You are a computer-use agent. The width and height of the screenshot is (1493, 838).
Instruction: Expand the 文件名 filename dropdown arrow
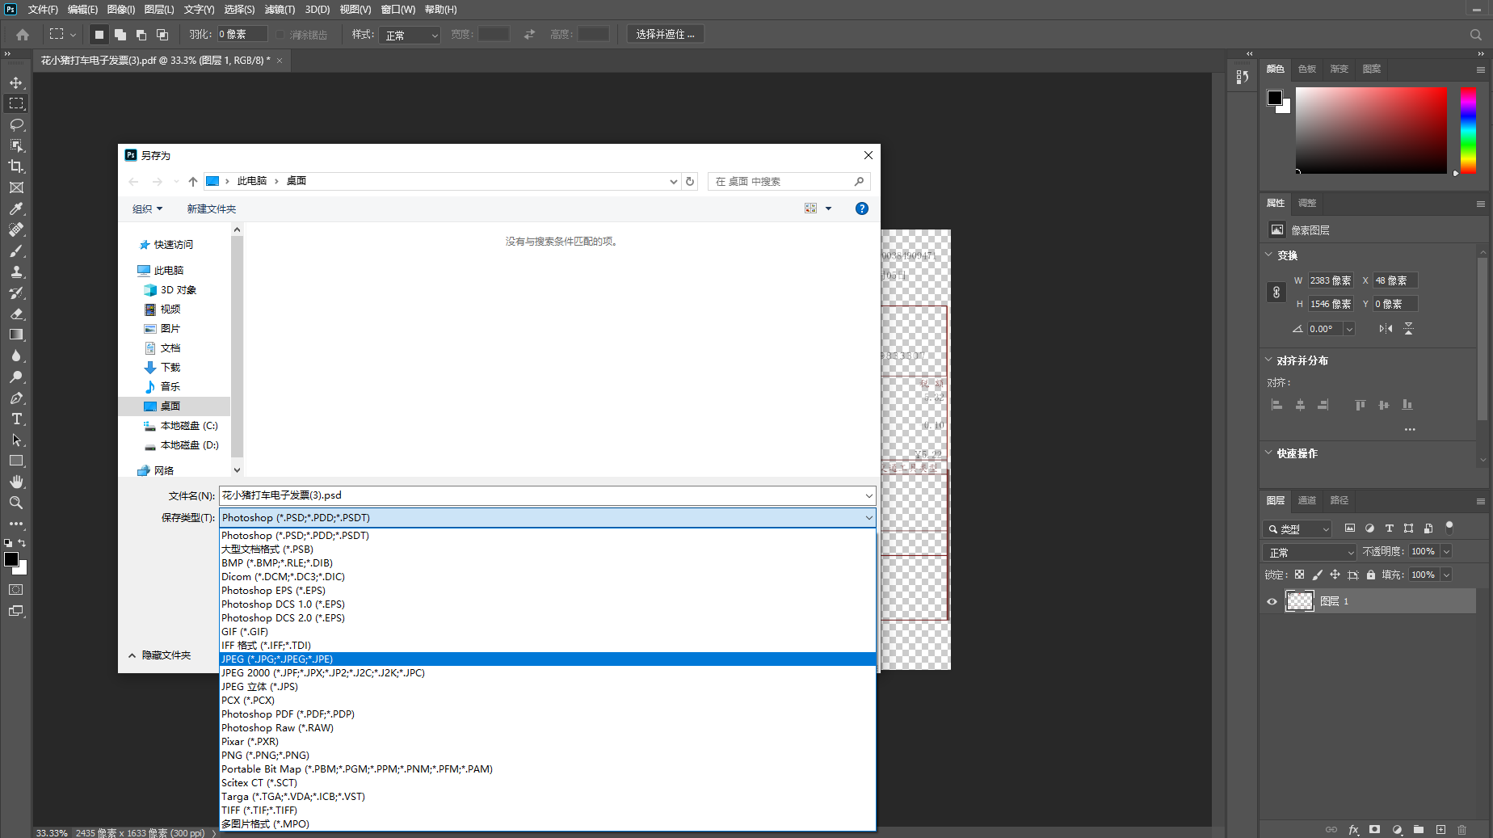(x=868, y=495)
